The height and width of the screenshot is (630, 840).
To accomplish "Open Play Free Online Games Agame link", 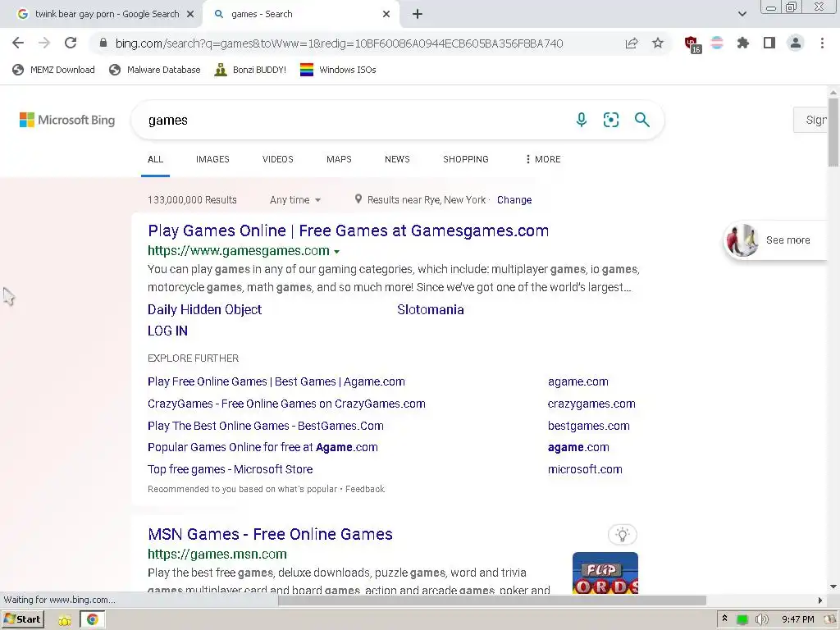I will (x=276, y=381).
